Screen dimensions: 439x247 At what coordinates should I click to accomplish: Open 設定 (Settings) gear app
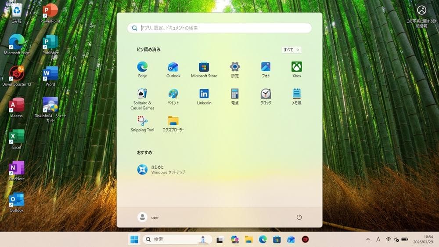point(235,69)
